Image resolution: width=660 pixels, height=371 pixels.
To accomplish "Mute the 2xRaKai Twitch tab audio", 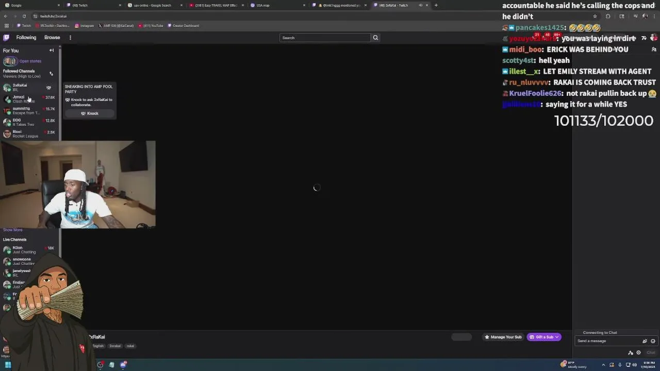I will click(420, 5).
